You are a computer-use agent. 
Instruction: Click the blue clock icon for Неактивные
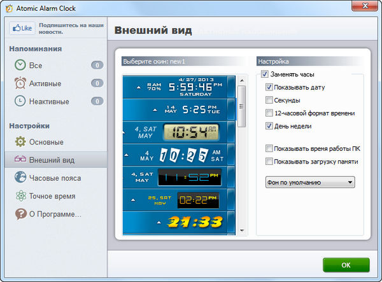click(x=20, y=101)
